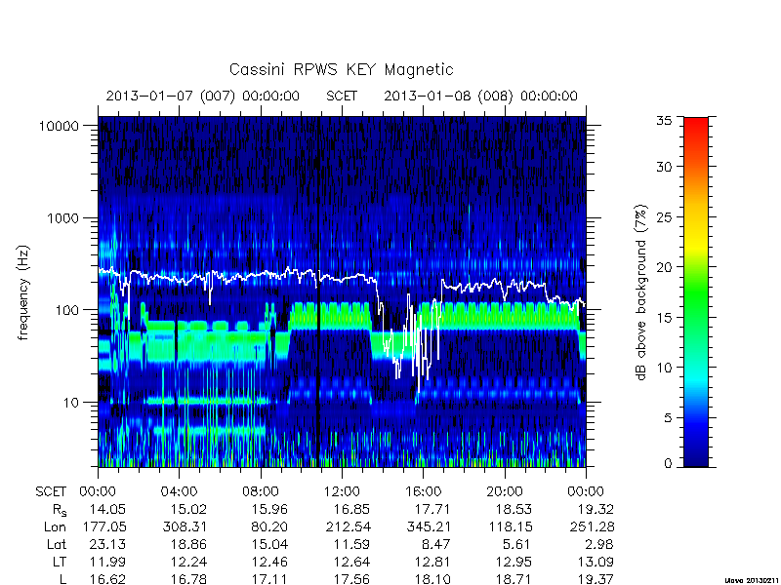Click the version stamp text at bottom right
781x585 pixels.
click(752, 580)
